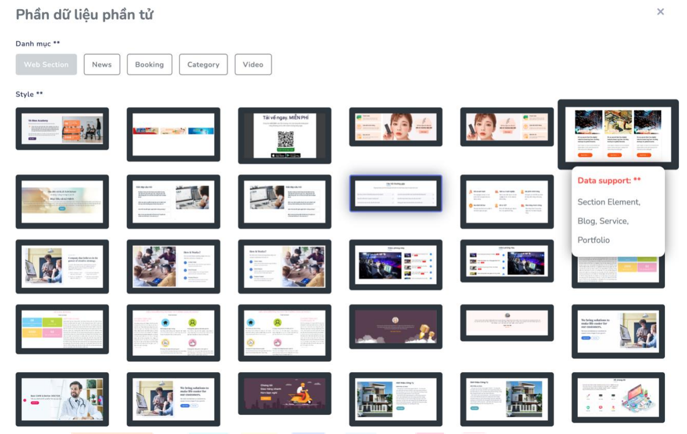Pick the QR code download style thumbnail

[x=284, y=136]
